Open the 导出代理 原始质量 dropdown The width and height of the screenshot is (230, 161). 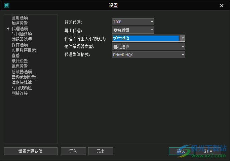click(133, 30)
